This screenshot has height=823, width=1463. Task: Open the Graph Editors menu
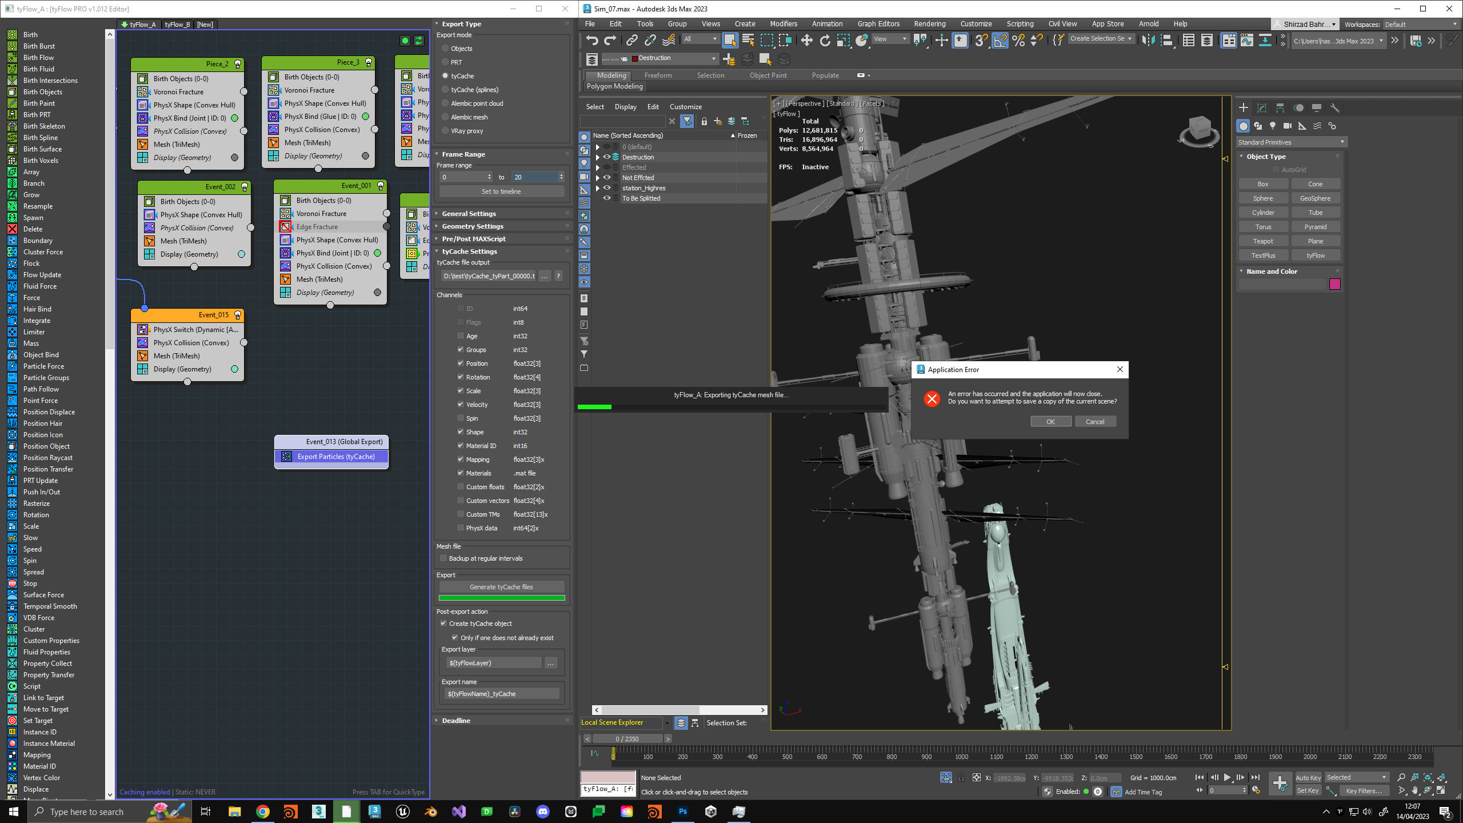[x=878, y=24]
